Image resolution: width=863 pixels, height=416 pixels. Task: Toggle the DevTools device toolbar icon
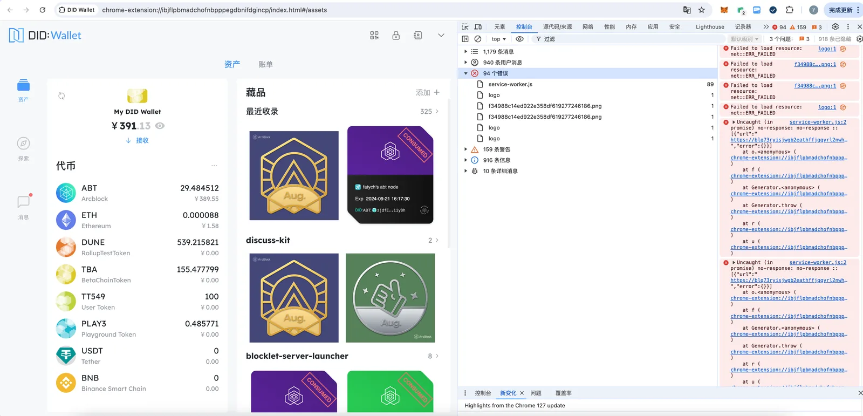point(478,26)
